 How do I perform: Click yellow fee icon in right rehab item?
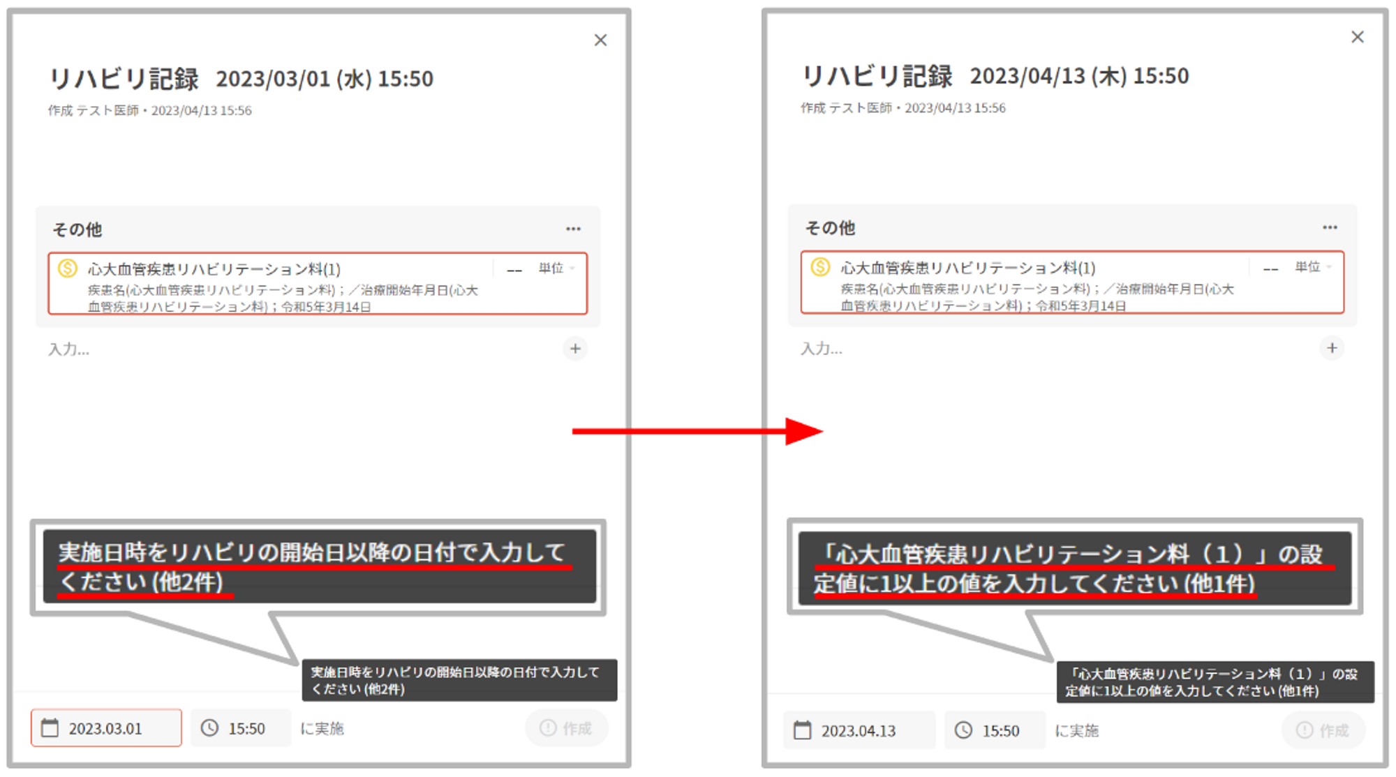point(820,267)
